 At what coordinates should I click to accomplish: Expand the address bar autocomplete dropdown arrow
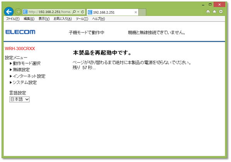point(78,12)
